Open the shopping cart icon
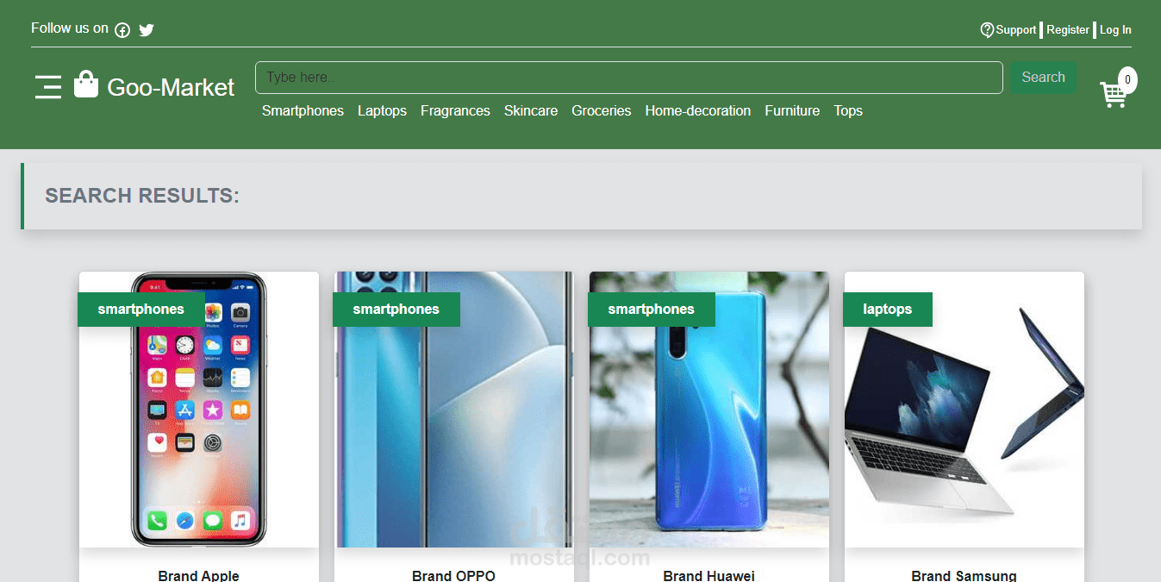Image resolution: width=1161 pixels, height=582 pixels. pos(1113,94)
